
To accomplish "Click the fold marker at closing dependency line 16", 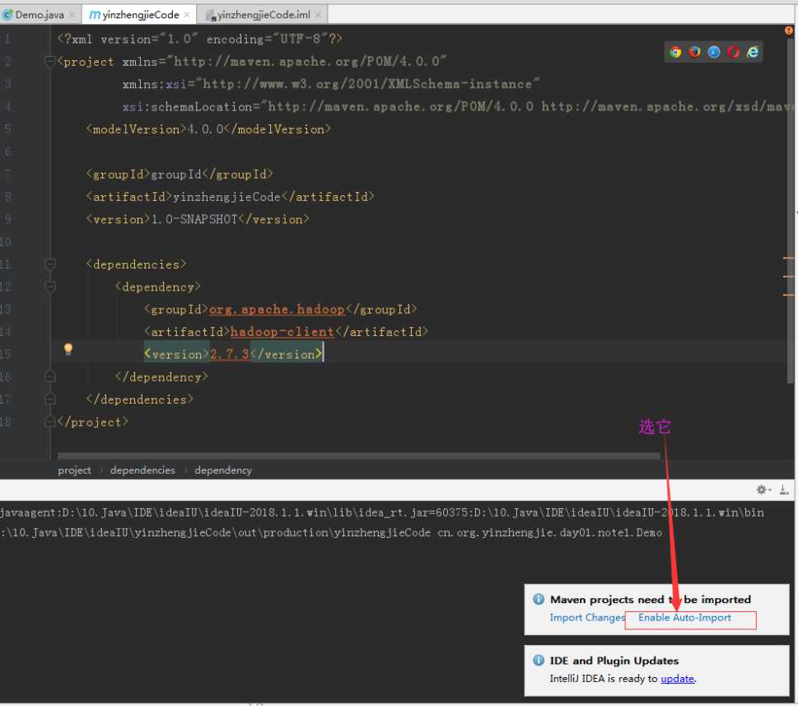I will (x=50, y=376).
